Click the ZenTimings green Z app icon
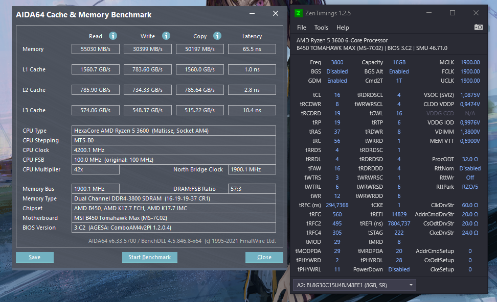The height and width of the screenshot is (302, 497). coord(298,13)
